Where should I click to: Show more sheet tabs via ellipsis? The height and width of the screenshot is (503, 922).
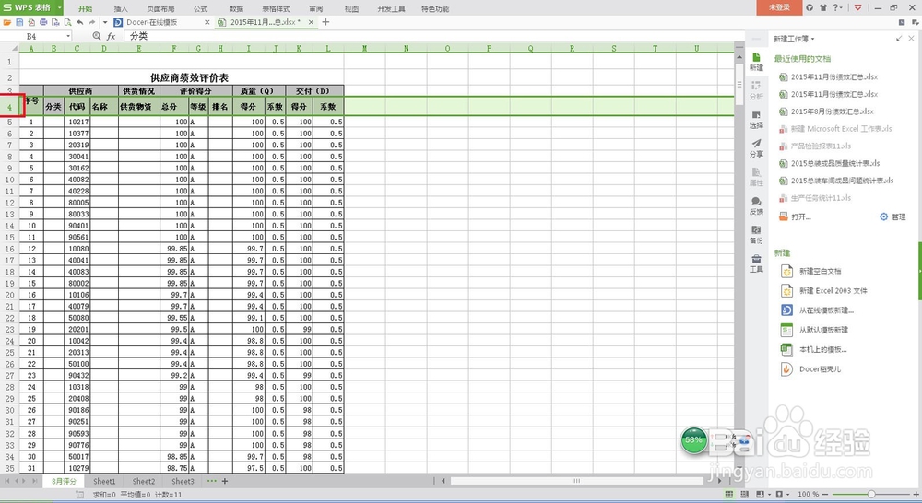point(212,481)
